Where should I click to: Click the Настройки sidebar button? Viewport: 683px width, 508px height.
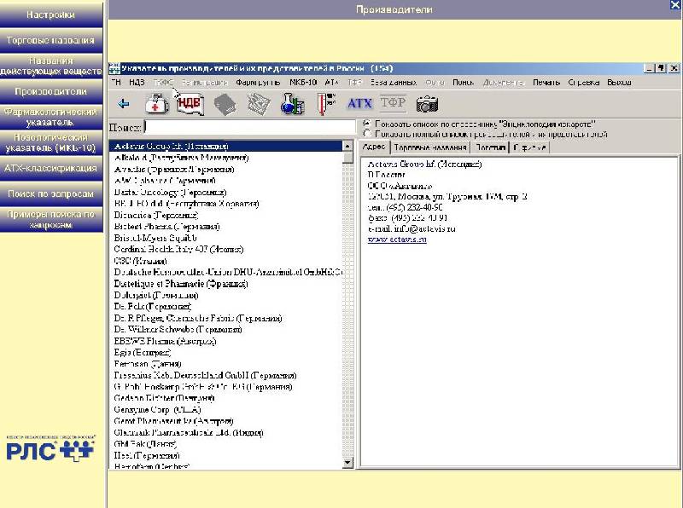click(x=51, y=14)
